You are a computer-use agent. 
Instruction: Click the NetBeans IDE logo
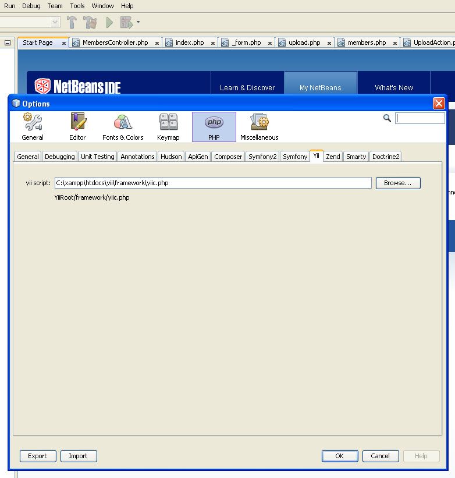click(x=77, y=86)
